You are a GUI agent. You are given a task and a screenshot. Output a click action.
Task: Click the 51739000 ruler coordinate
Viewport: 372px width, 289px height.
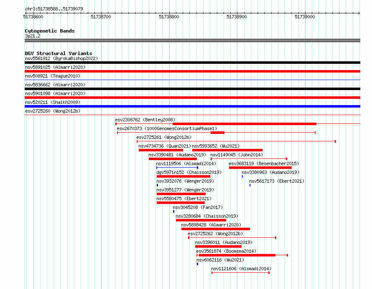[x=305, y=17]
